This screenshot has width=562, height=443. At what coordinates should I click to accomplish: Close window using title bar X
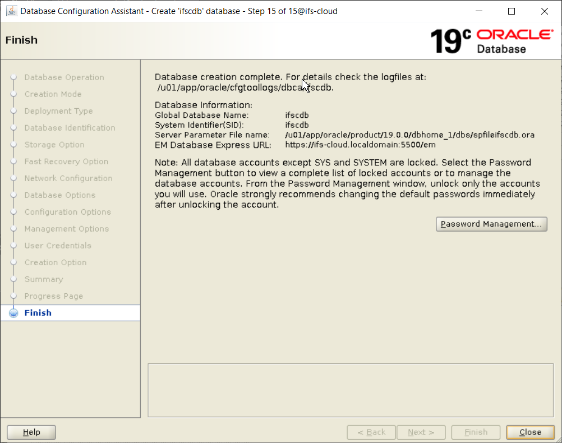tap(545, 11)
